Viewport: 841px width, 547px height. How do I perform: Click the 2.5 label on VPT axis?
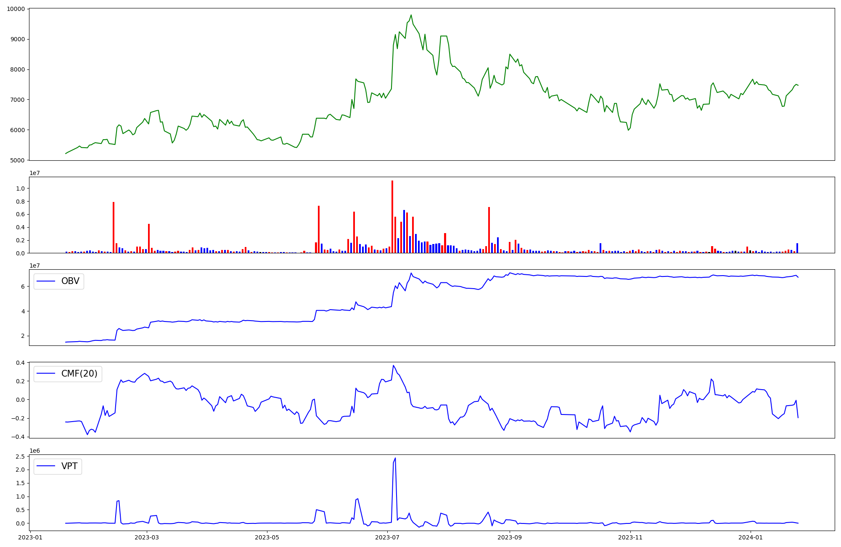tap(20, 457)
